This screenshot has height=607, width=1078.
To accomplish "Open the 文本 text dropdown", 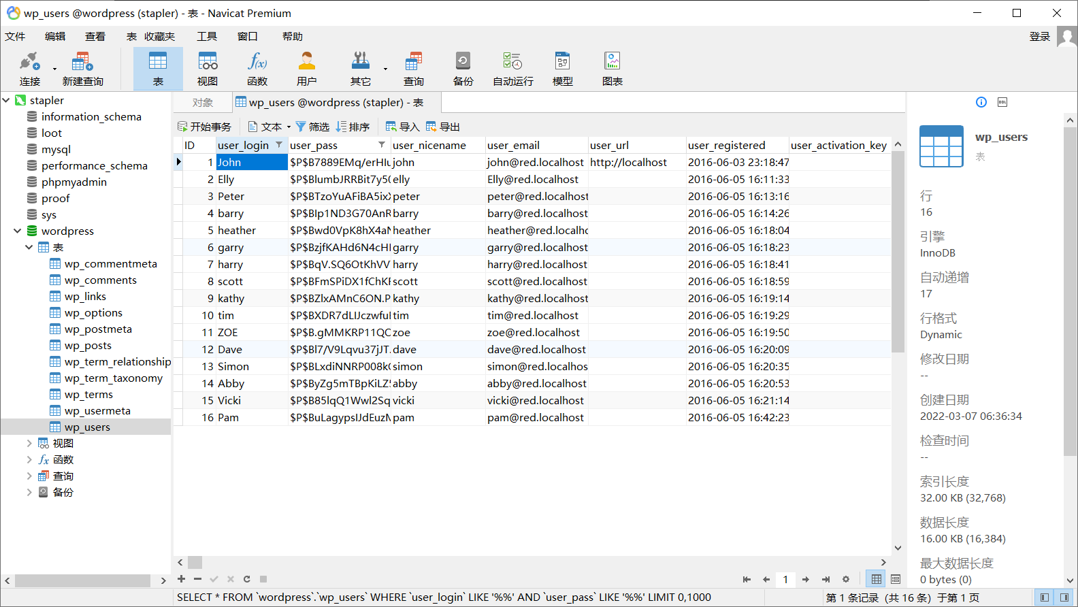I will pos(269,127).
